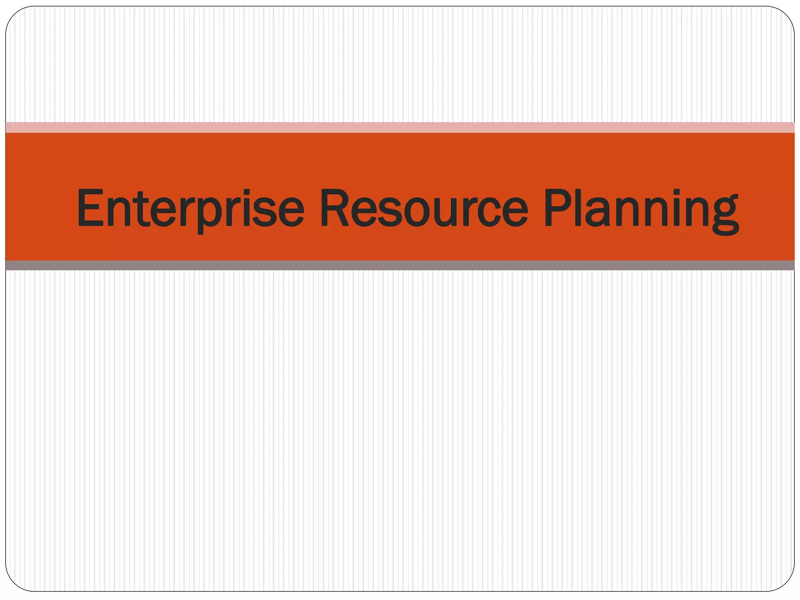Click the space between "Resource" and "Planning"
Image resolution: width=800 pixels, height=600 pixels.
point(536,208)
